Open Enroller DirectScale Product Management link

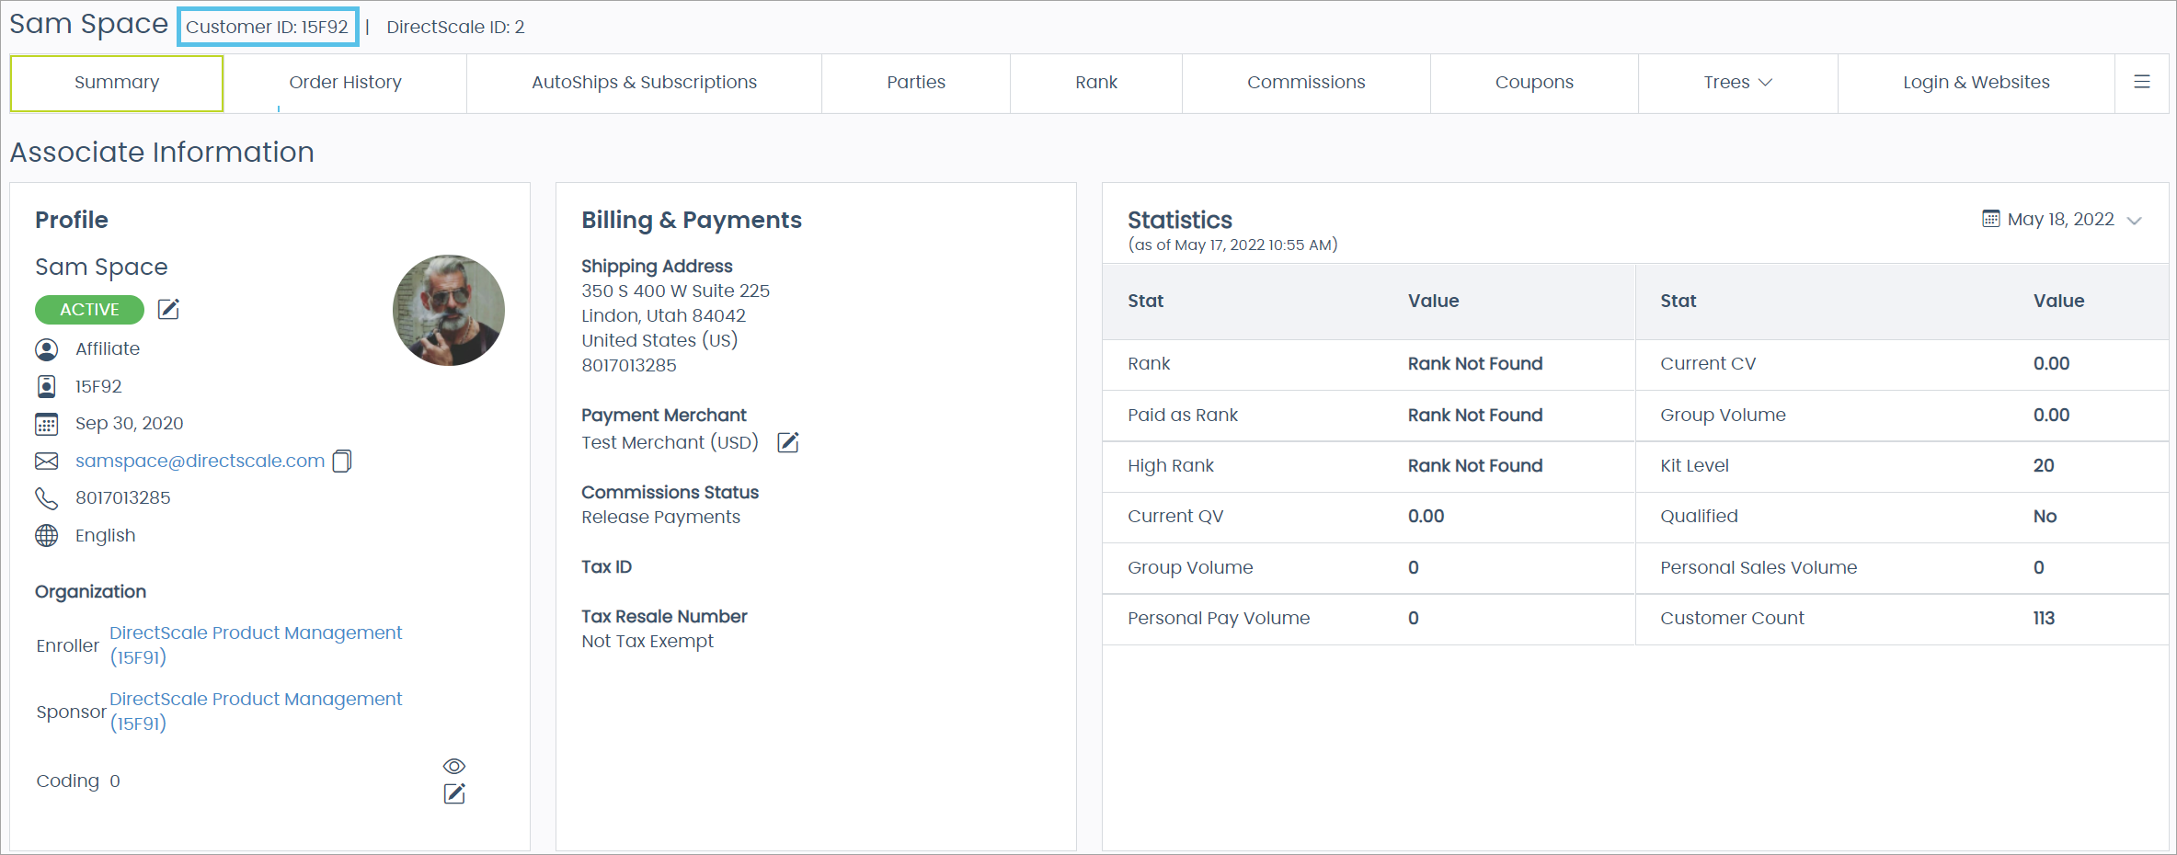click(255, 633)
